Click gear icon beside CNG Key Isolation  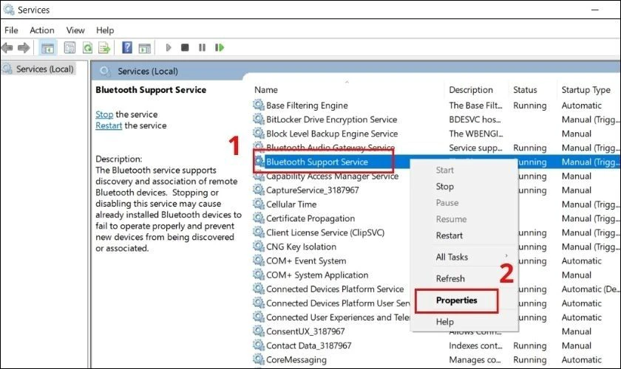coord(259,246)
